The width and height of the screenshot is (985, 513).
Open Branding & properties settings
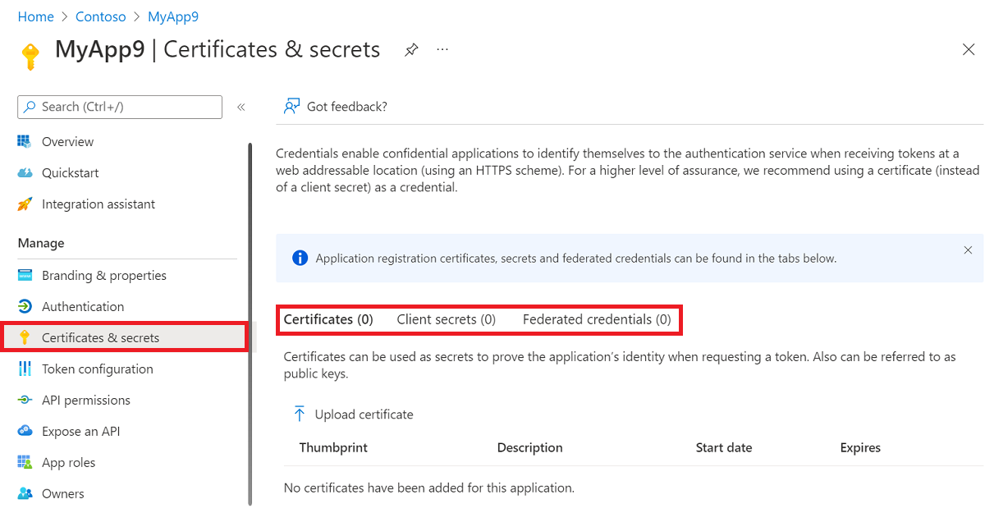click(x=103, y=275)
